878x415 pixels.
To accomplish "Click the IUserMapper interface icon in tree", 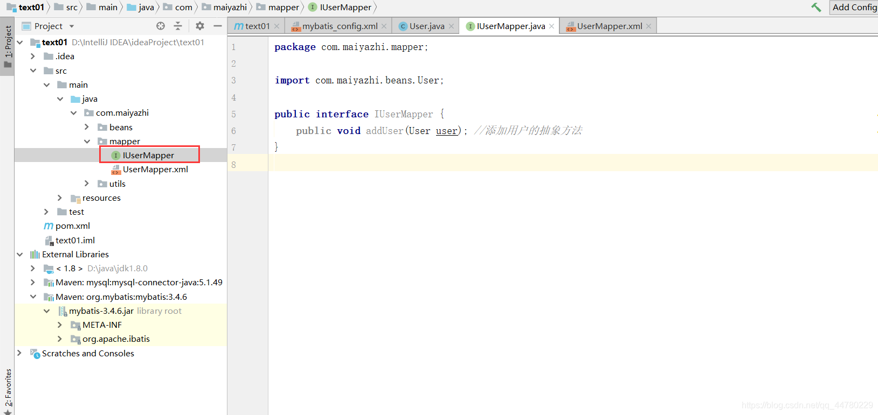I will 115,156.
